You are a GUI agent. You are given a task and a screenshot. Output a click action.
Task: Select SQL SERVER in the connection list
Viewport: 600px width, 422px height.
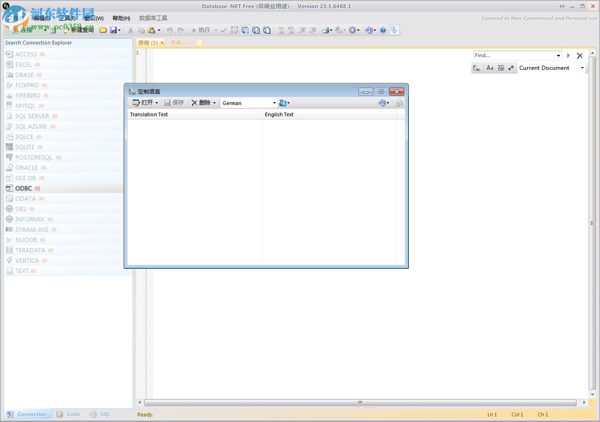(68, 116)
